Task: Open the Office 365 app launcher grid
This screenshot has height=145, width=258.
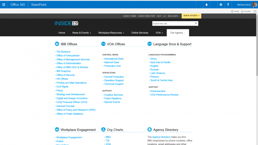Action: tap(4, 5)
